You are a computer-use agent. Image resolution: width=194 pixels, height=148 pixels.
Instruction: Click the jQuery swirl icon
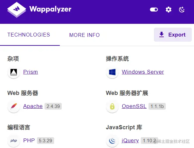coord(112,141)
